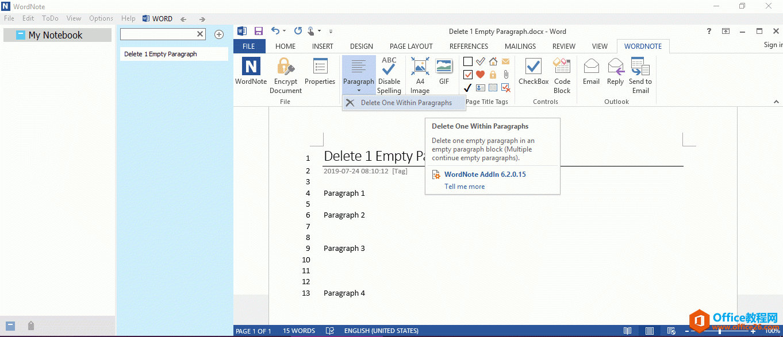Collapse the ribbon using the chevron arrow
The width and height of the screenshot is (783, 337).
coord(776,101)
